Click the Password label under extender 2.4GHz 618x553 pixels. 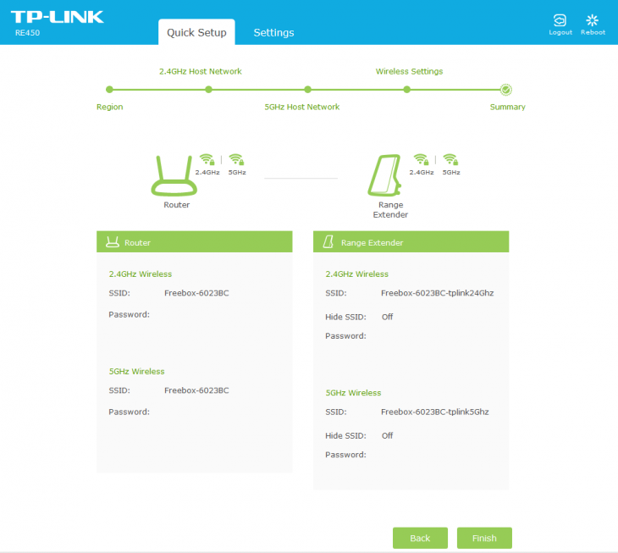point(345,336)
